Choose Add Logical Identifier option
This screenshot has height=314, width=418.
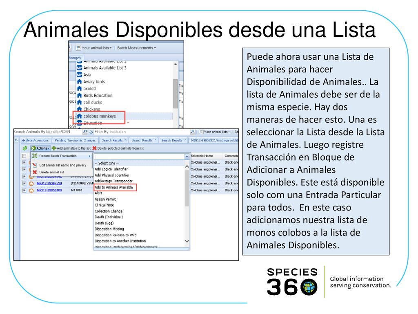point(111,169)
